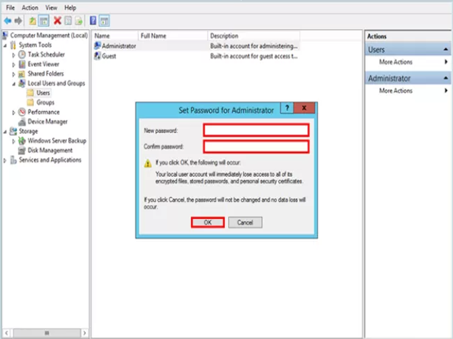This screenshot has height=339, width=453.
Task: Select Disk Management label in tree
Action: click(50, 150)
